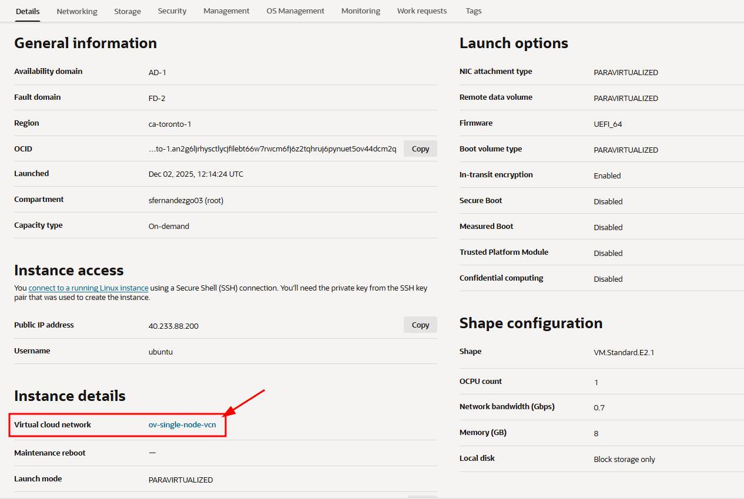Switch to the Networking tab
The image size is (744, 499).
point(77,11)
